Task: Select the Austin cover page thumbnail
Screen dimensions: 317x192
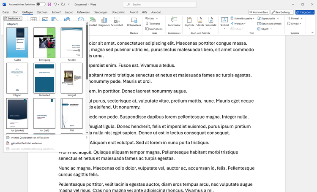Action: pos(17,43)
